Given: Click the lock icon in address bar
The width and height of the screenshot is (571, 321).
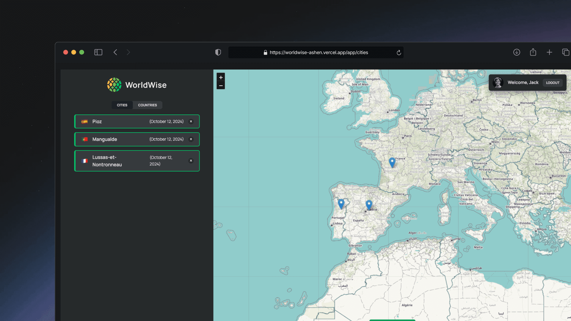Looking at the screenshot, I should (x=265, y=53).
